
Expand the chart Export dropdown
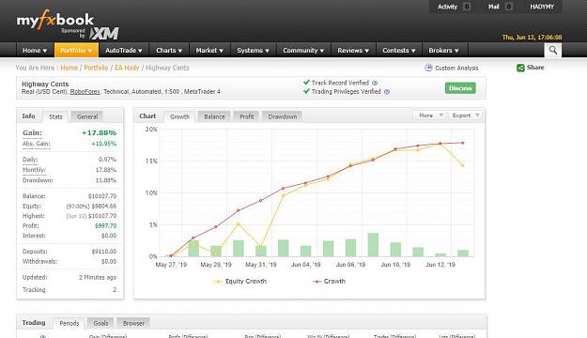(x=465, y=115)
